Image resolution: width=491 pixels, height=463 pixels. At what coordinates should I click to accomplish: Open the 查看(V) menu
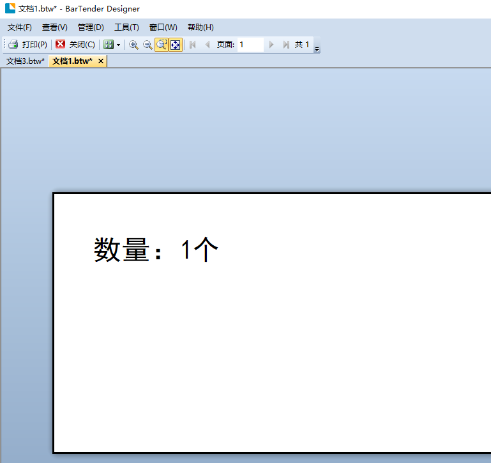click(x=55, y=27)
